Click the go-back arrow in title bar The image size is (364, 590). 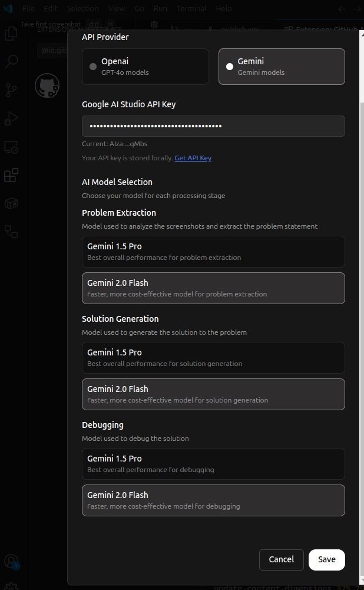pyautogui.click(x=342, y=9)
